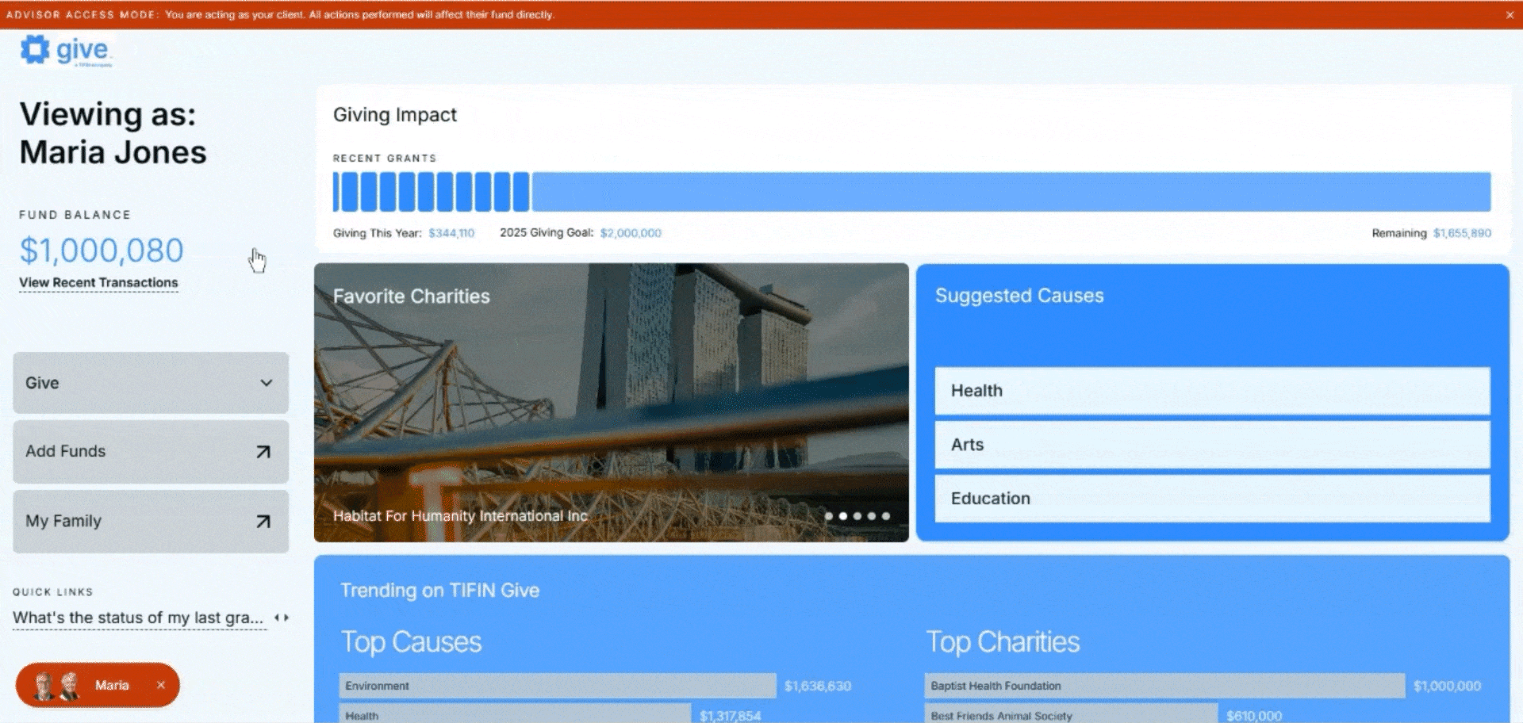This screenshot has height=723, width=1523.
Task: Open View Recent Transactions link
Action: (x=98, y=283)
